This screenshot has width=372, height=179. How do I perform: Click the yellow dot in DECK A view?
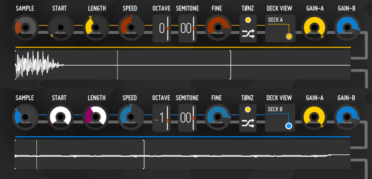coord(289,37)
